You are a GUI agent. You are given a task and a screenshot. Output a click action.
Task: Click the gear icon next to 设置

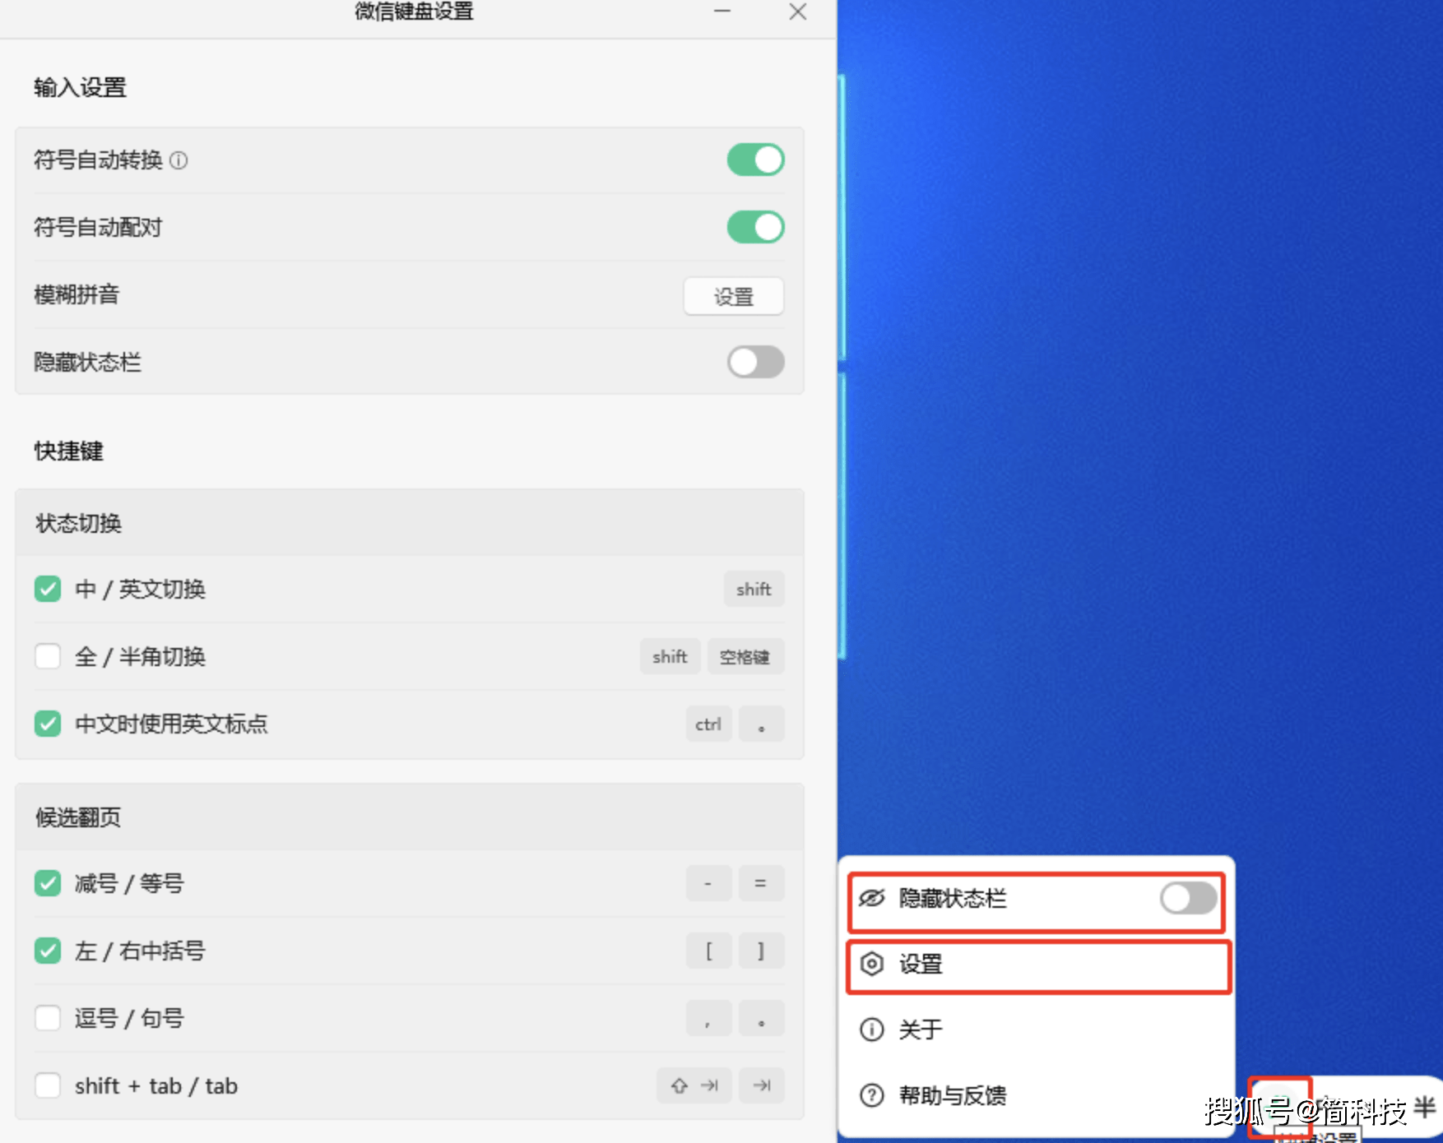871,964
